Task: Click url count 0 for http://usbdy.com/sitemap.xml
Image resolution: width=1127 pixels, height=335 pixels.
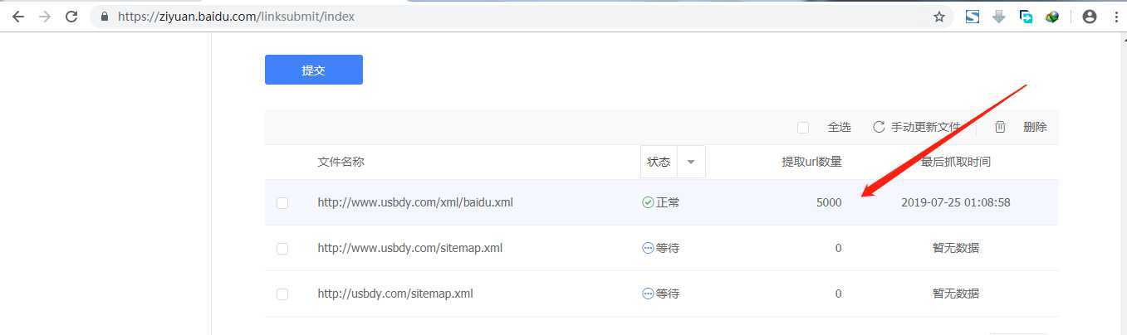Action: (x=838, y=294)
